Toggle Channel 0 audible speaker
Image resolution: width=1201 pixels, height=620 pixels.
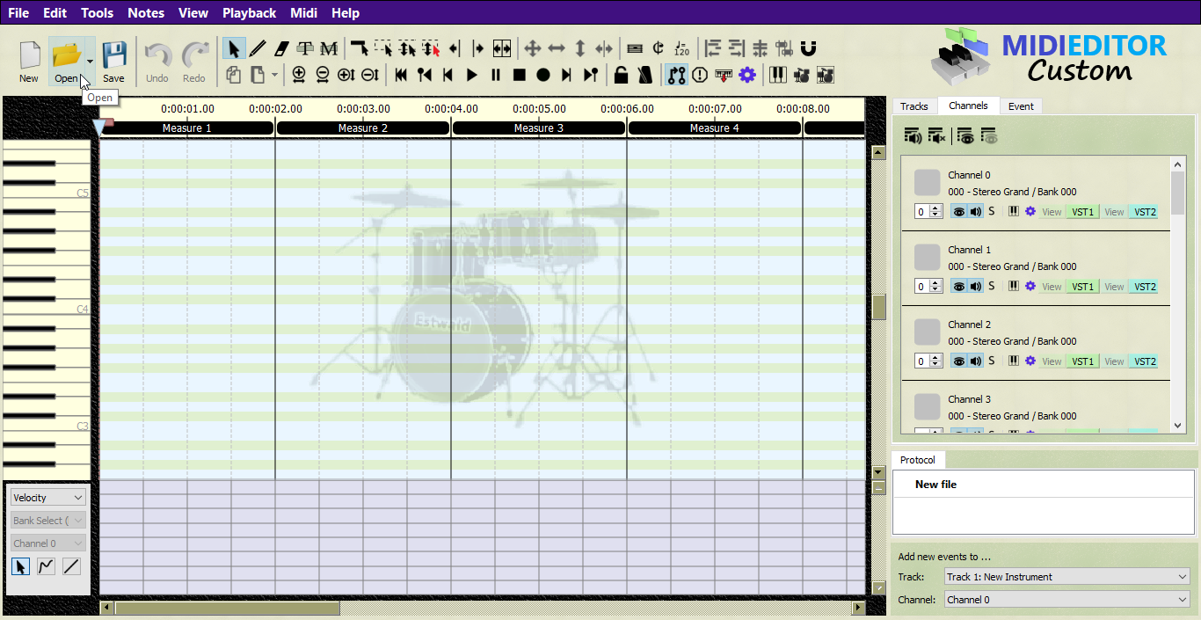click(975, 212)
